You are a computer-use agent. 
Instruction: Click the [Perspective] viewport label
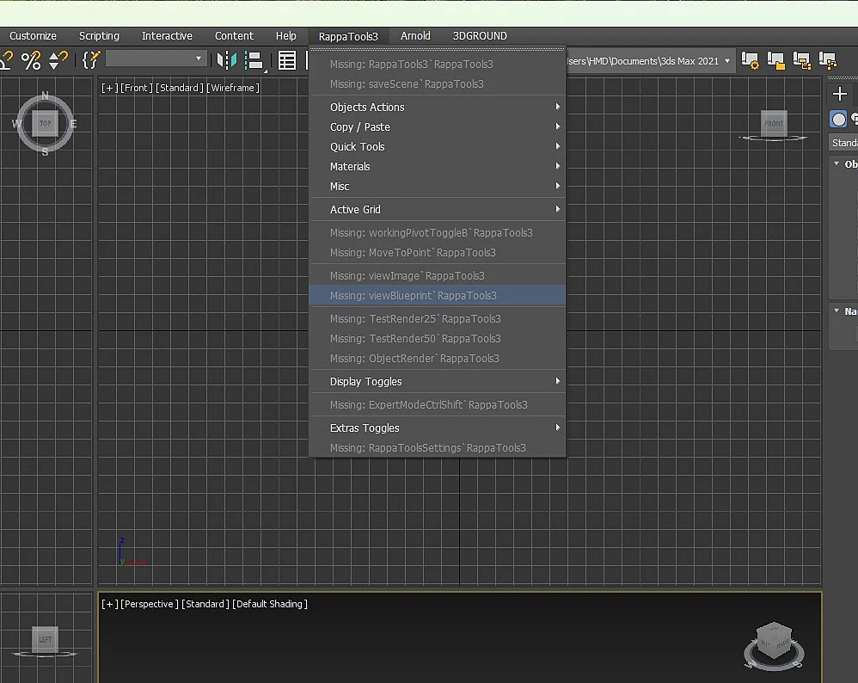[x=150, y=604]
